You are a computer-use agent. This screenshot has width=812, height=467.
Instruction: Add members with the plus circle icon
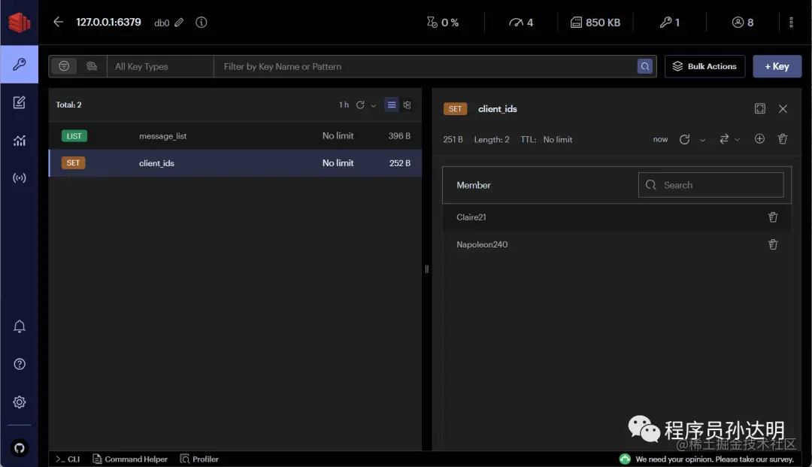(759, 139)
